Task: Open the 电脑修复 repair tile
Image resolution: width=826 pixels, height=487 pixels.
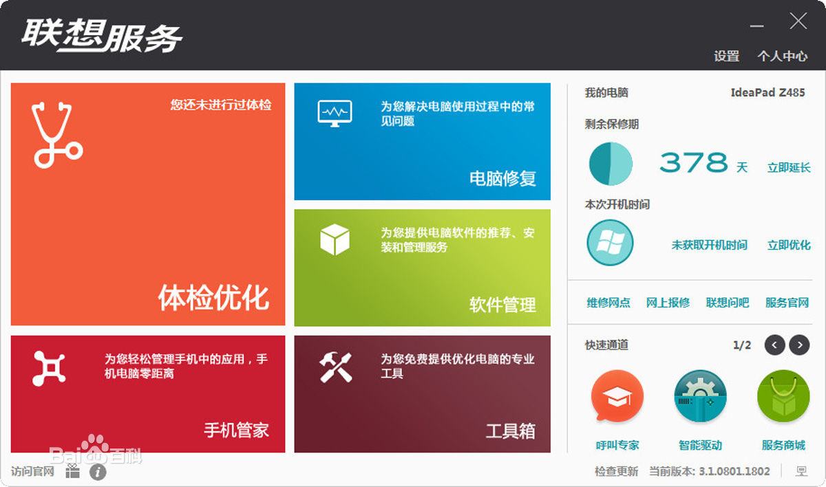Action: 422,142
